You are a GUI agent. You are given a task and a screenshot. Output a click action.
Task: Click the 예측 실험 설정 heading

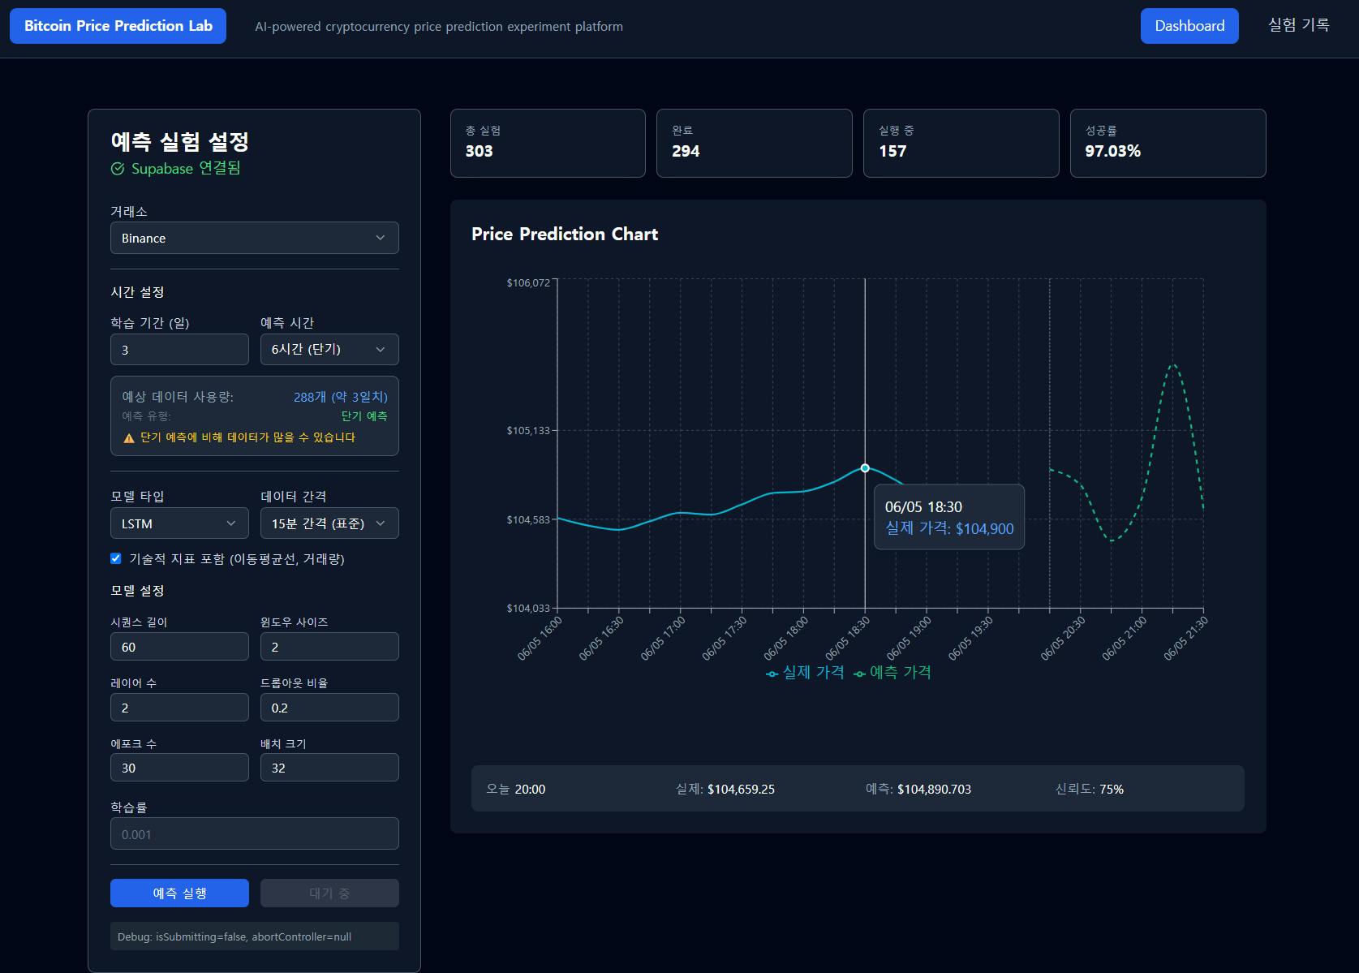(179, 141)
